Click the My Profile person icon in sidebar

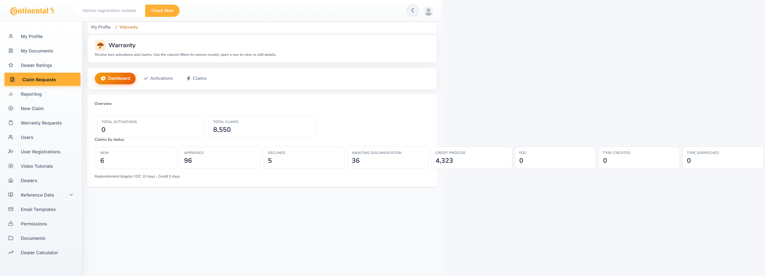(11, 36)
